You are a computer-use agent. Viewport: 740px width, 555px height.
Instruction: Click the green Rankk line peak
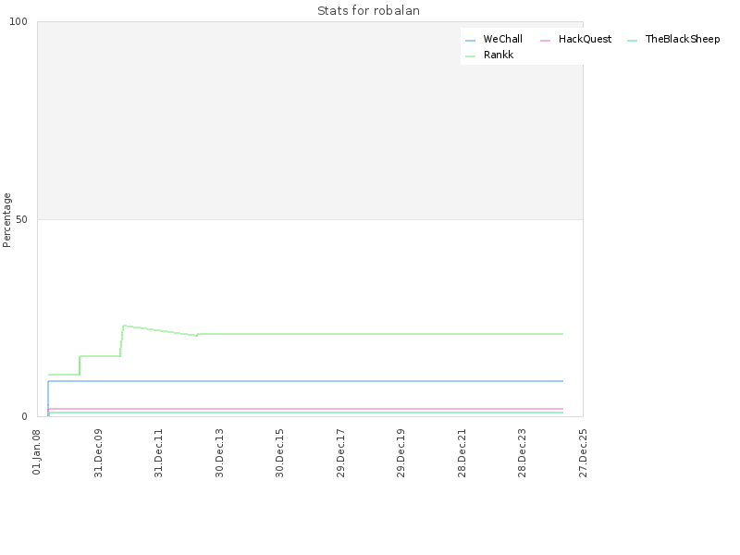[124, 326]
